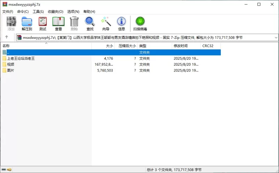Viewport: 279px width, 173px height.
Task: Select the 视频 folder name
Action: 10,64
